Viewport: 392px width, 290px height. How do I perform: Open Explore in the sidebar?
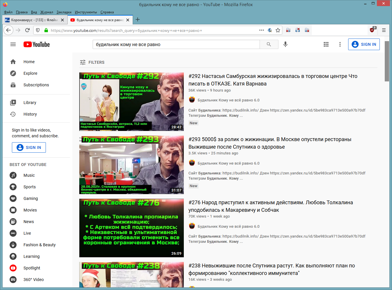pyautogui.click(x=36, y=73)
